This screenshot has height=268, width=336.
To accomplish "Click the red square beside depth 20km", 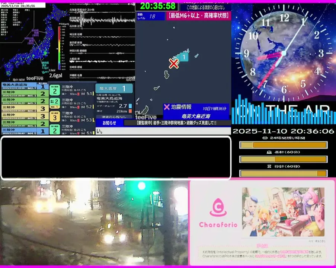I will (x=130, y=111).
